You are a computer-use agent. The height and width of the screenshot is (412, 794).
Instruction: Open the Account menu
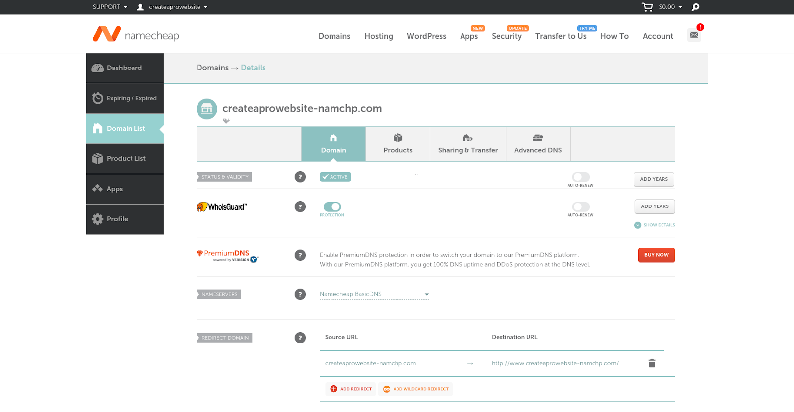pyautogui.click(x=658, y=36)
